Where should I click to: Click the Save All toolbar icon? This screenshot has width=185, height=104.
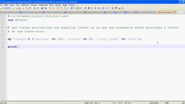tap(10, 8)
